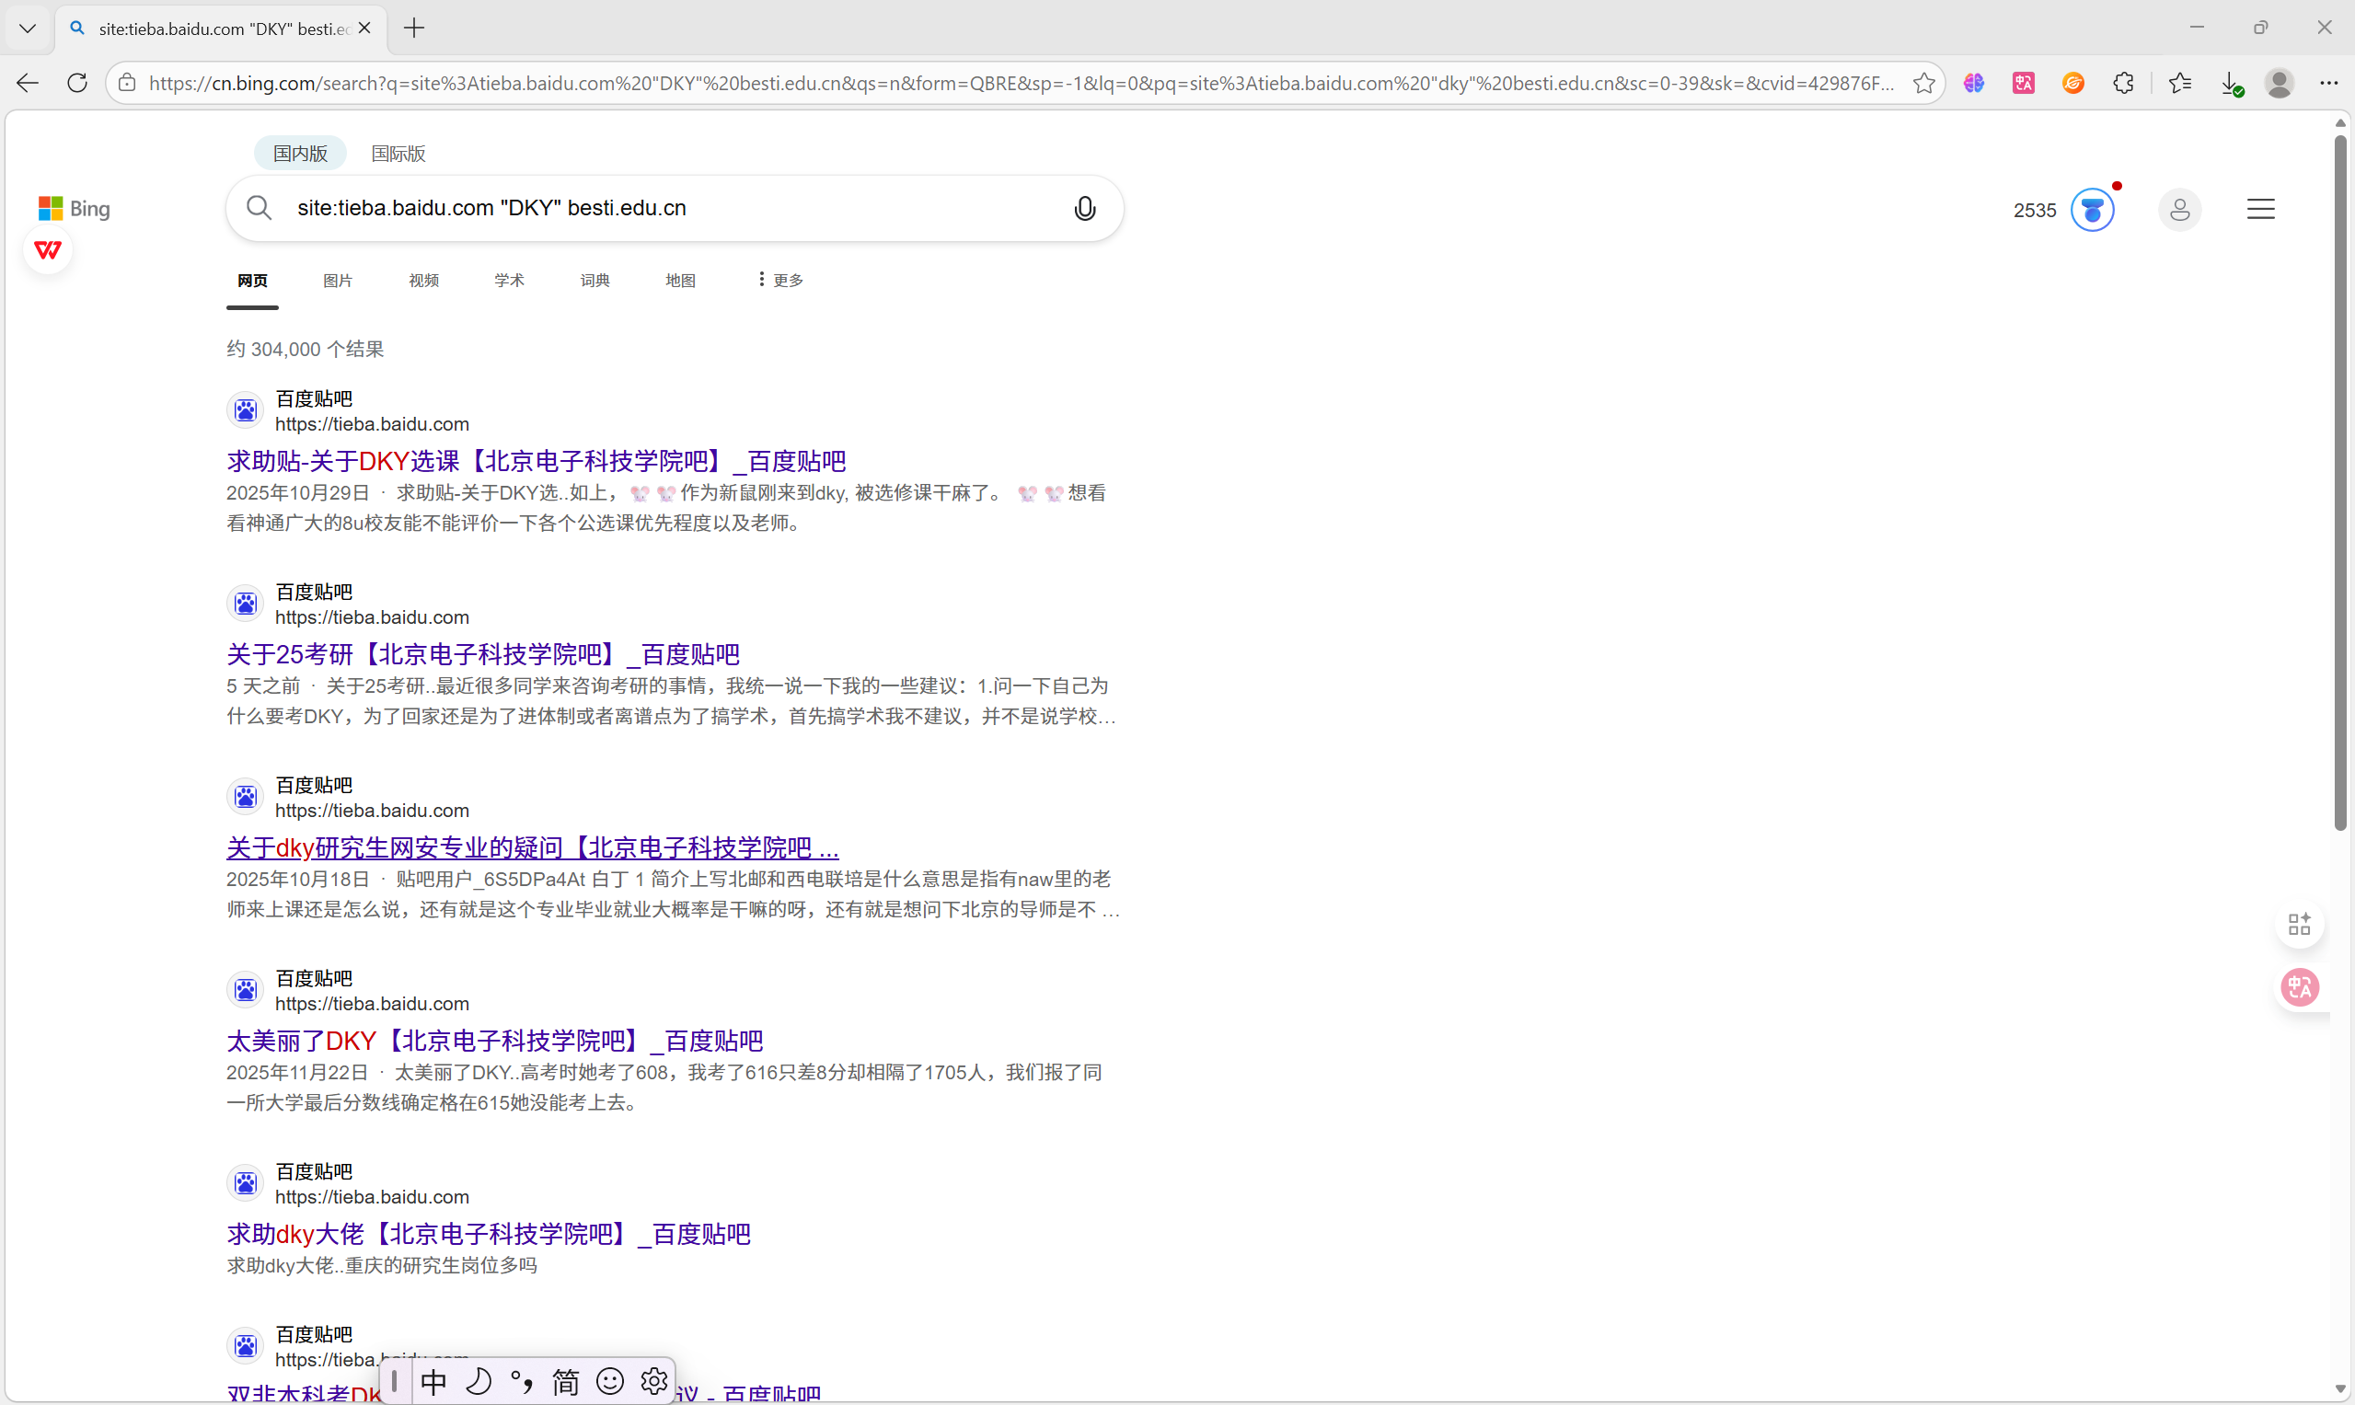Image resolution: width=2355 pixels, height=1405 pixels.
Task: Click the scrollbar up arrow
Action: click(2341, 121)
